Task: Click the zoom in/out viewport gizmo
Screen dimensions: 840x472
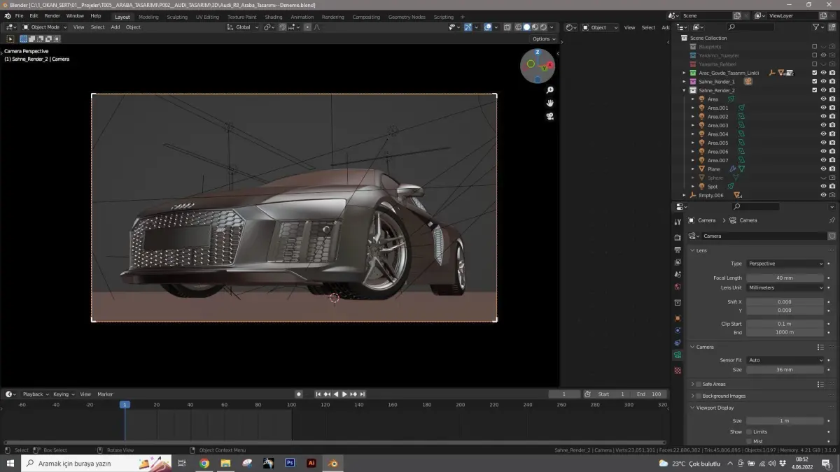Action: pos(550,90)
